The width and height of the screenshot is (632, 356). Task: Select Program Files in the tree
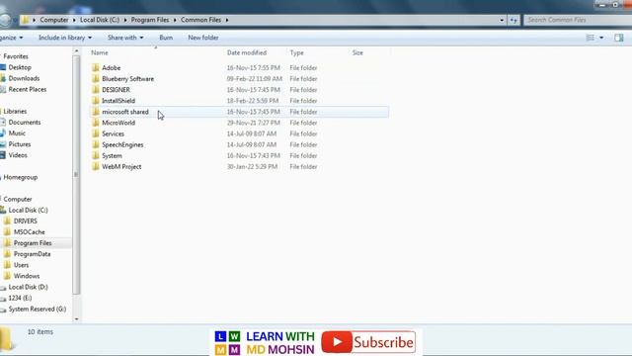click(33, 243)
